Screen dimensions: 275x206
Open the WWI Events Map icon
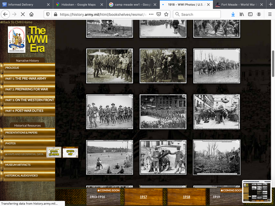tap(70, 152)
